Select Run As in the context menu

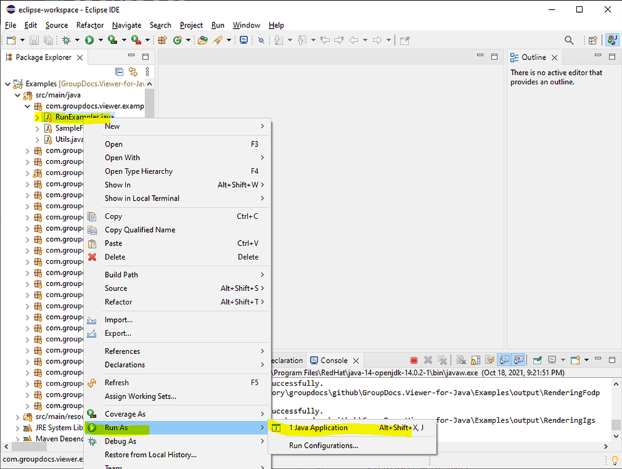(177, 428)
